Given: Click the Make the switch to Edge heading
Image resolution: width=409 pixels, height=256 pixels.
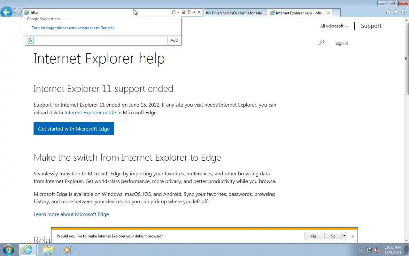Looking at the screenshot, I should 127,157.
